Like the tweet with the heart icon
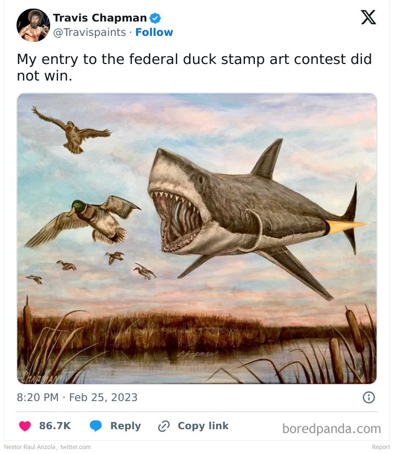The image size is (396, 454). pos(25,426)
